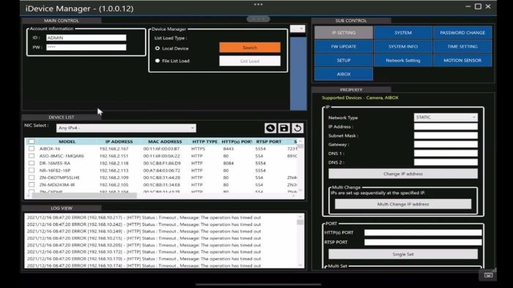Click the refresh arrow icon in Device List
513x288 pixels.
(297, 128)
